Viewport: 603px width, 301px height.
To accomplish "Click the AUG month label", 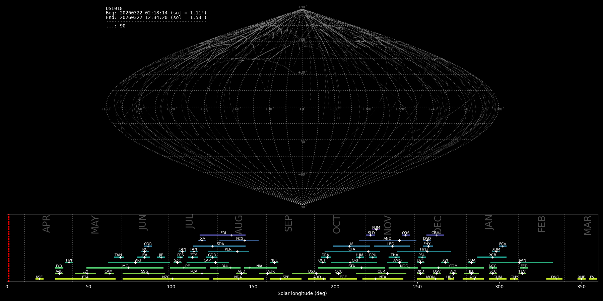I will [x=239, y=225].
